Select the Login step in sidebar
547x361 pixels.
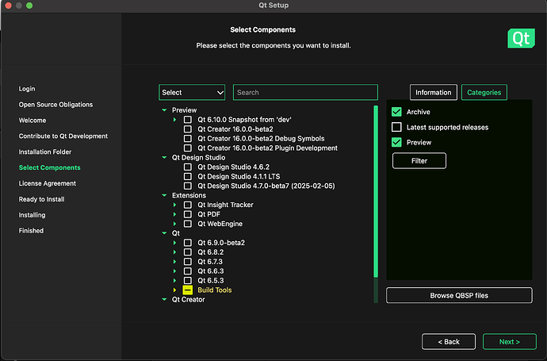click(x=27, y=89)
